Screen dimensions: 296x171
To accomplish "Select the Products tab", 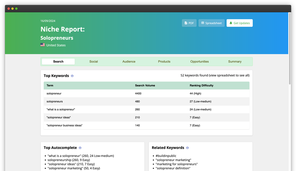I will [164, 62].
